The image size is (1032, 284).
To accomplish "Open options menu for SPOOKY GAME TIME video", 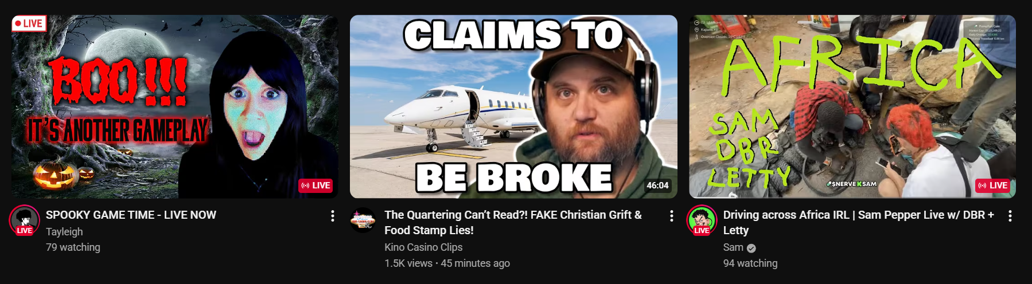I will coord(333,216).
